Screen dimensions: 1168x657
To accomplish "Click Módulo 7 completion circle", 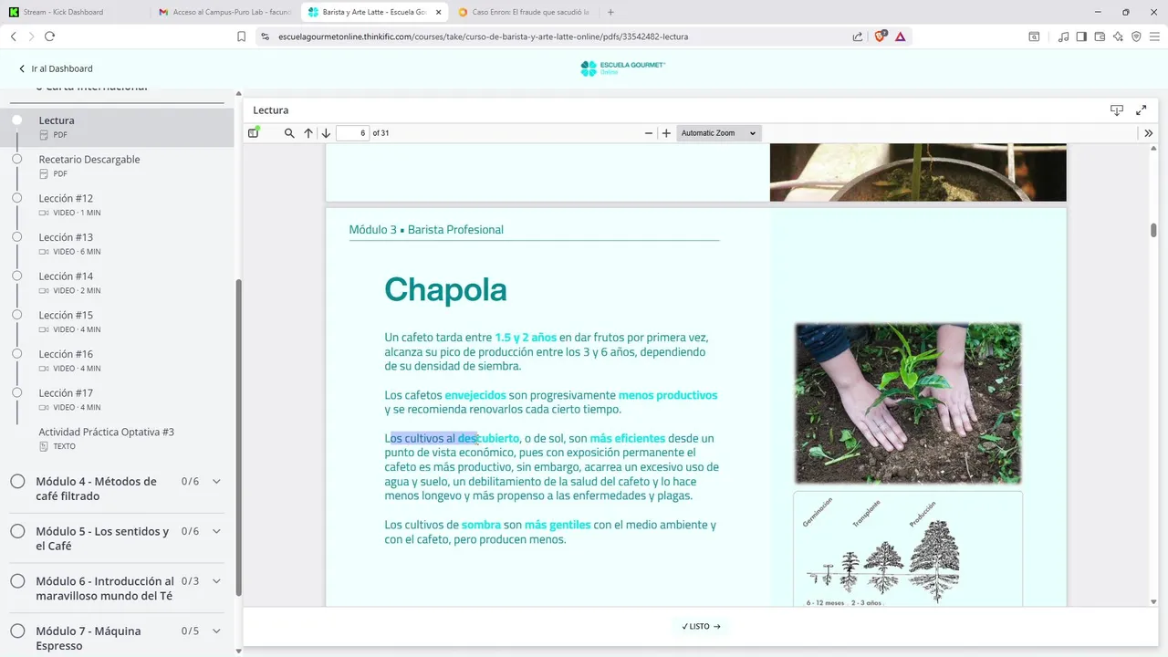I will pyautogui.click(x=17, y=631).
